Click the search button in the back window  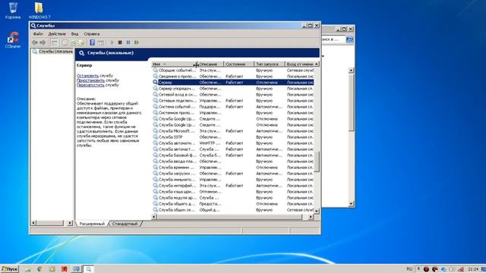point(349,39)
